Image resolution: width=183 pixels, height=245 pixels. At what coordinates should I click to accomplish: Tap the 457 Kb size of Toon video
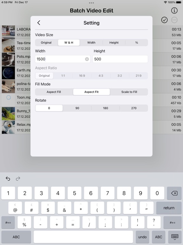click(x=176, y=103)
